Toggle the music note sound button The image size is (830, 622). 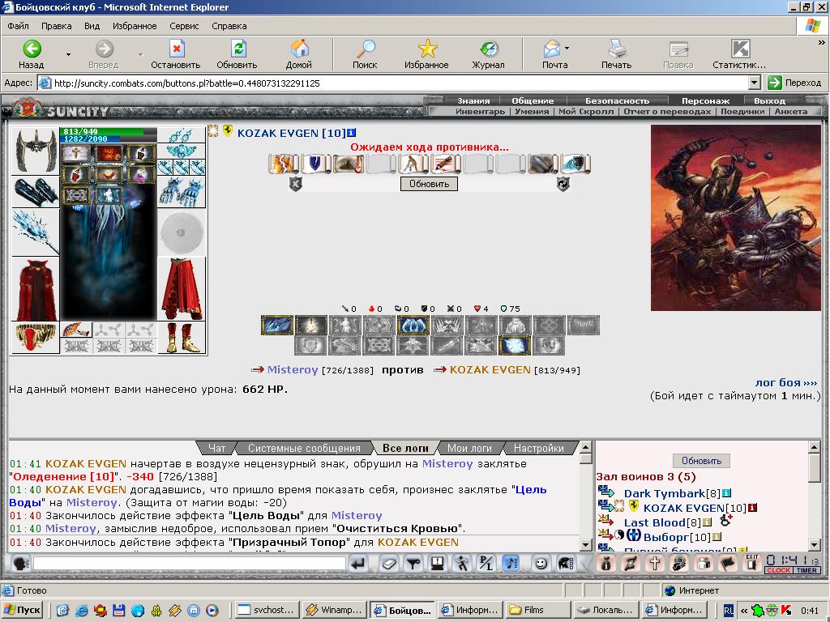pos(511,564)
